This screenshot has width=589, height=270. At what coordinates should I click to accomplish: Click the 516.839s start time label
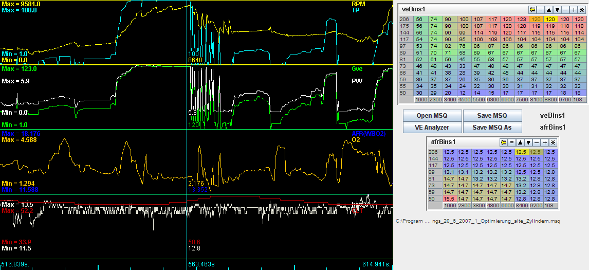click(15, 264)
